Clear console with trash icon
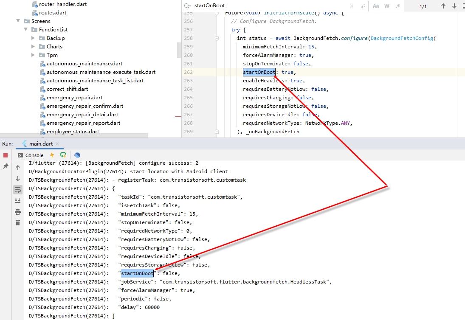Viewport: 465px width, 320px height. pos(18,223)
